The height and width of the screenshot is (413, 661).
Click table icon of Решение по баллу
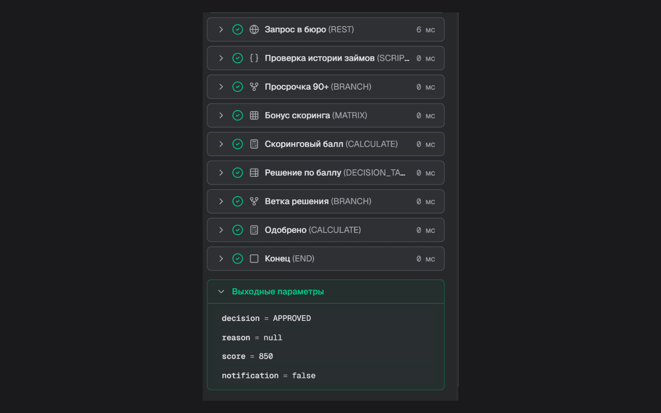tap(254, 173)
